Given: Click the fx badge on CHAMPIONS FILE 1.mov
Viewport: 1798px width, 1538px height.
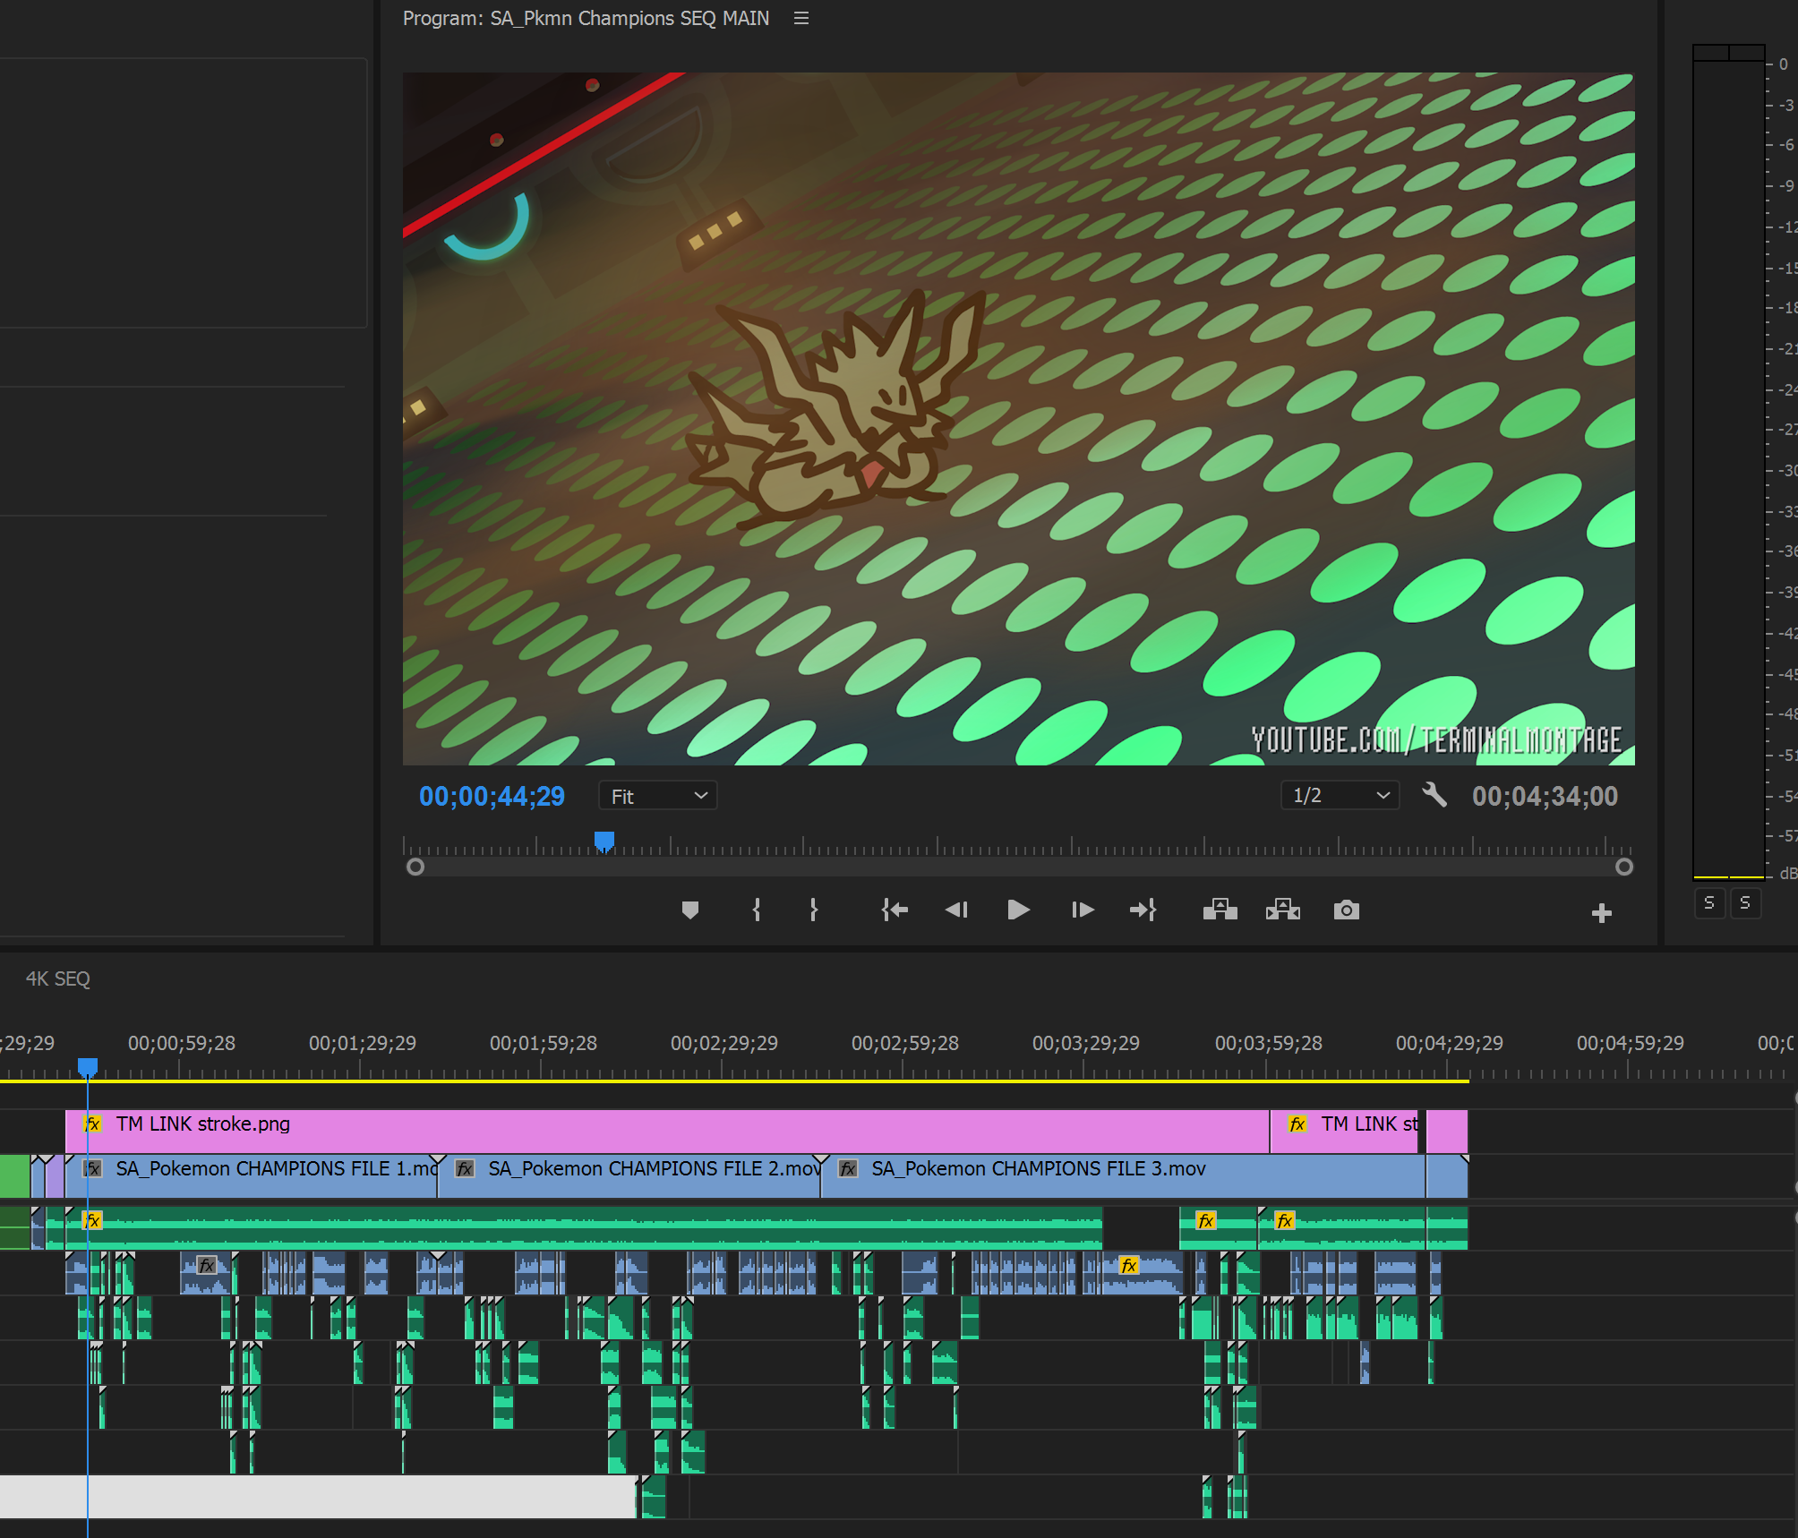Looking at the screenshot, I should point(92,1168).
